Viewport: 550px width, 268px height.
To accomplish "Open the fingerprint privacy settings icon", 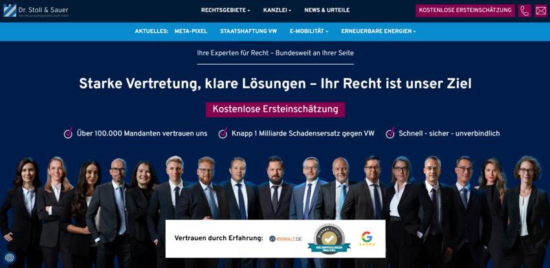I will click(x=10, y=258).
